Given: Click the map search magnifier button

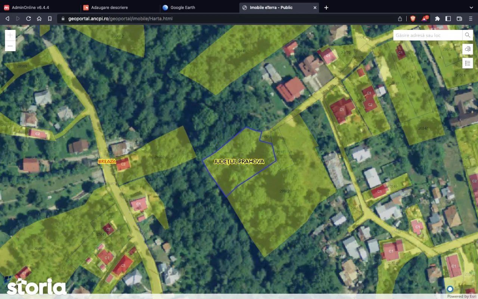Looking at the screenshot, I should point(467,35).
